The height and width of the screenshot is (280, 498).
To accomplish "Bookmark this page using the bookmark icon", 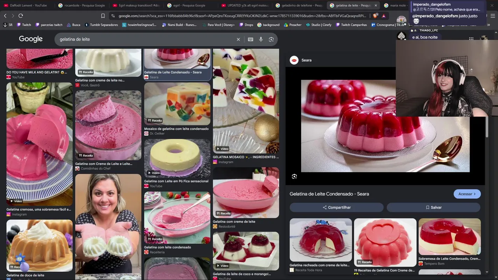I will [103, 16].
